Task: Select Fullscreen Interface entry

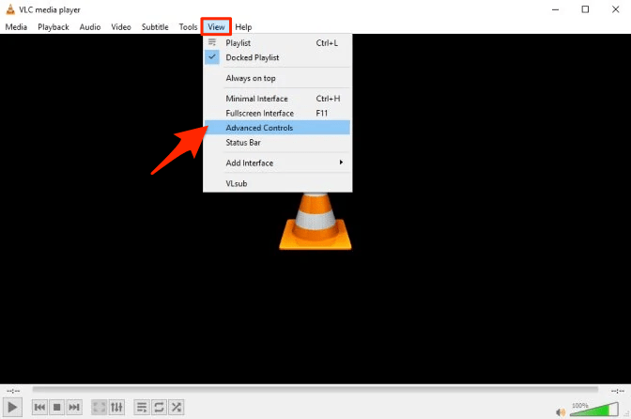Action: pos(277,113)
